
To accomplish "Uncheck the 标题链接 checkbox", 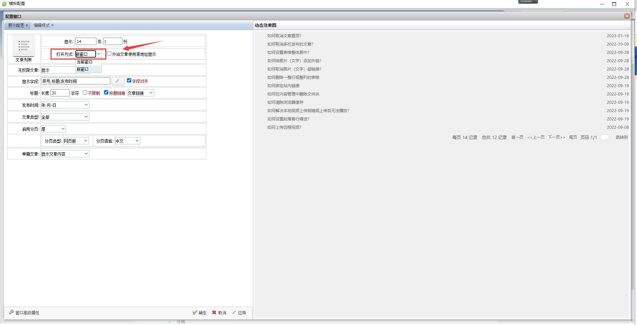I will coord(106,92).
